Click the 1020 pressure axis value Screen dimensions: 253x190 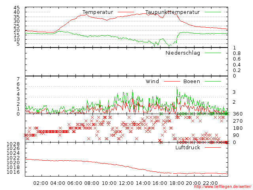pyautogui.click(x=13, y=163)
